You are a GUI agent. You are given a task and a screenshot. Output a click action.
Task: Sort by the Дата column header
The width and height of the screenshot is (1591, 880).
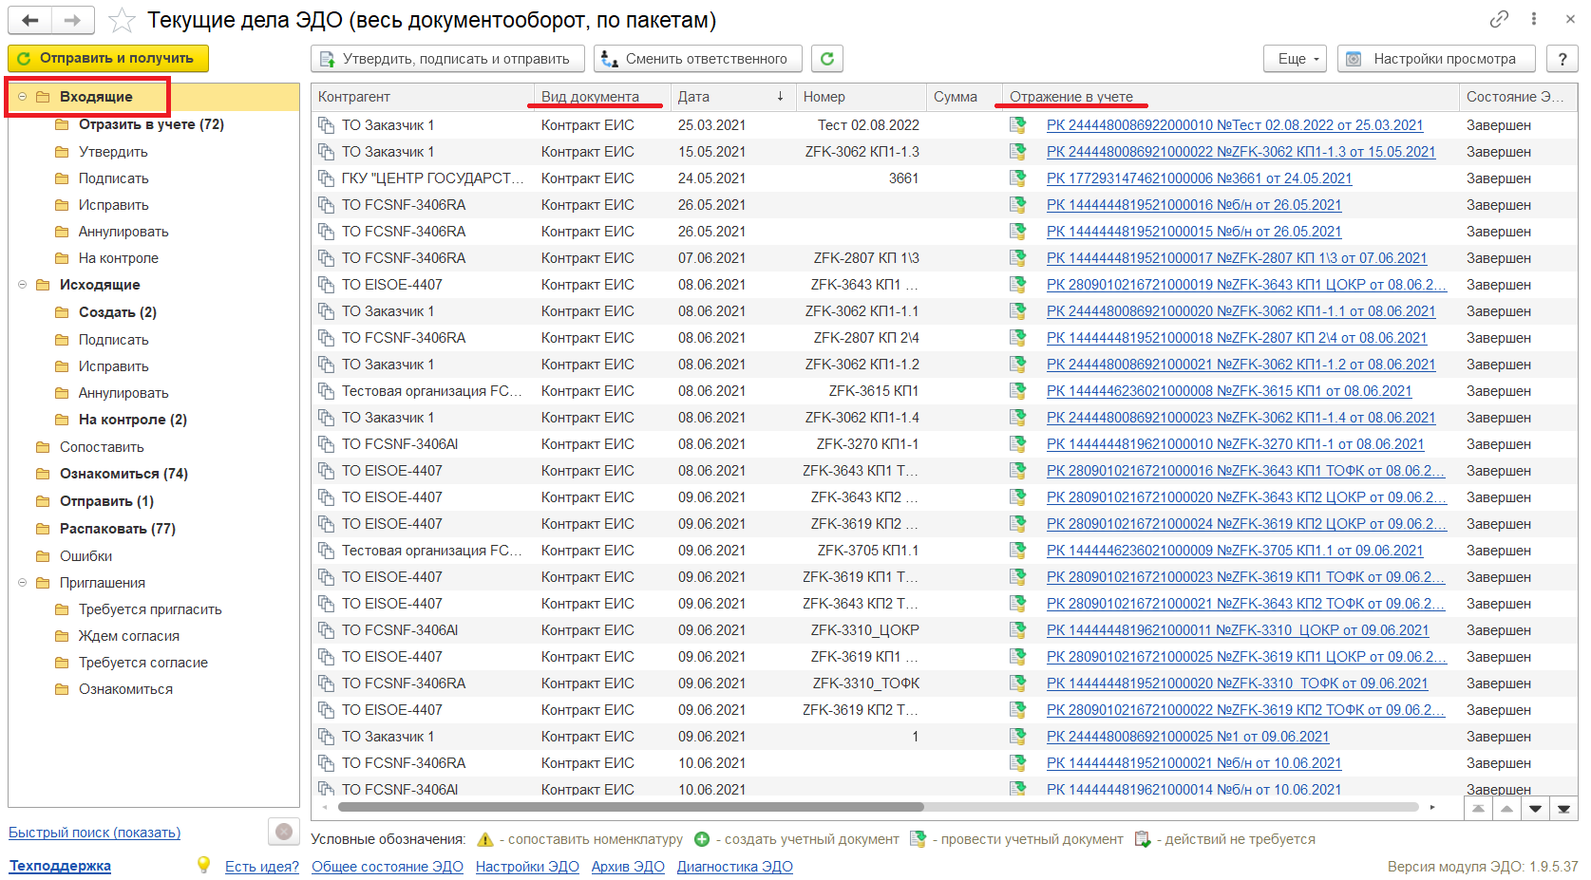tap(731, 97)
